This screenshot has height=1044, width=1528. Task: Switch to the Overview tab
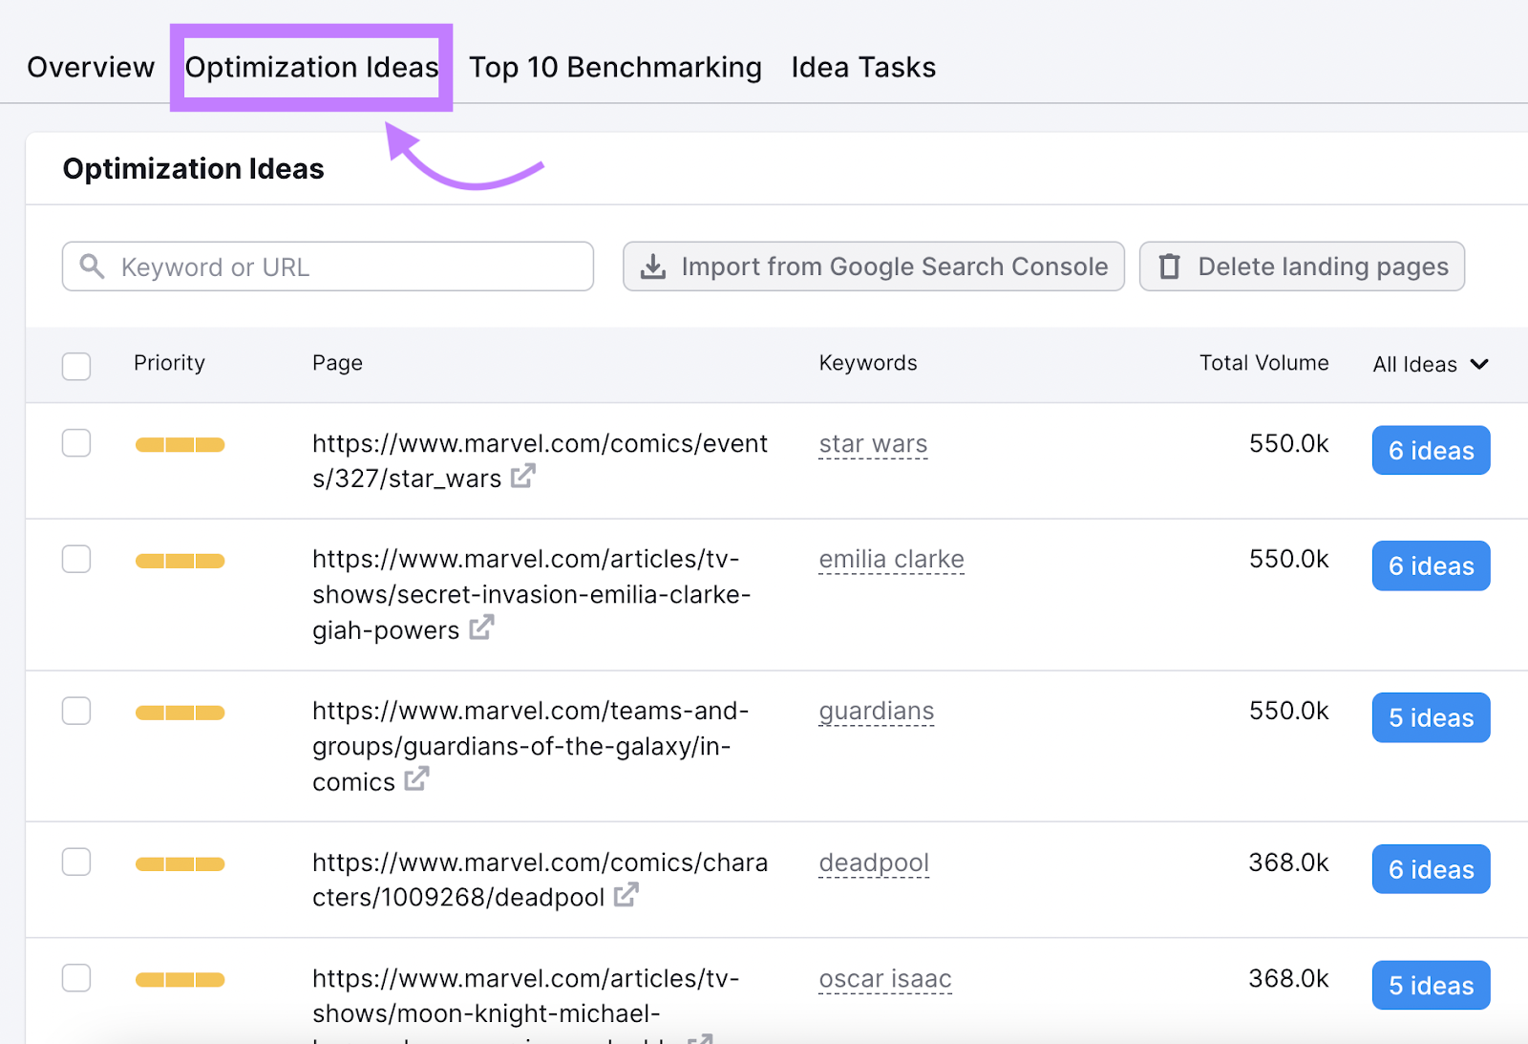[x=91, y=67]
